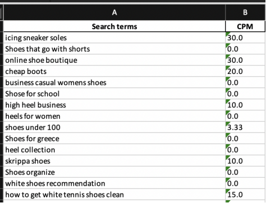Select the 'icing sneaker soles' cell
Viewport: 266px width, 203px height.
pyautogui.click(x=114, y=38)
